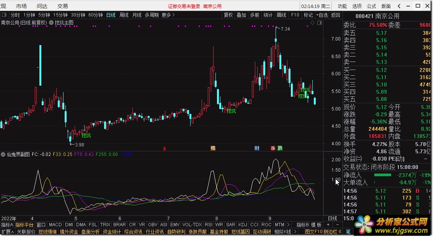Select the 15分钟 period
The height and width of the screenshot is (237, 434).
click(60, 15)
